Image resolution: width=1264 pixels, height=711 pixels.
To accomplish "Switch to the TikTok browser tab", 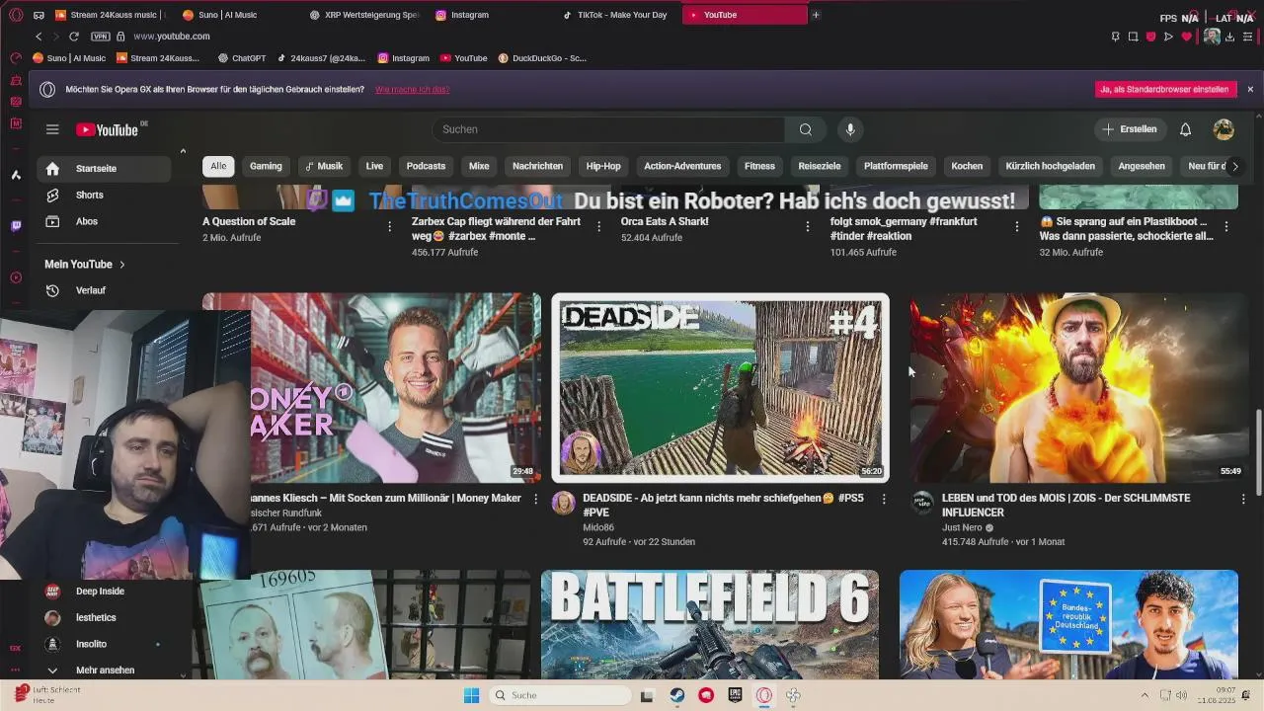I will pyautogui.click(x=614, y=15).
